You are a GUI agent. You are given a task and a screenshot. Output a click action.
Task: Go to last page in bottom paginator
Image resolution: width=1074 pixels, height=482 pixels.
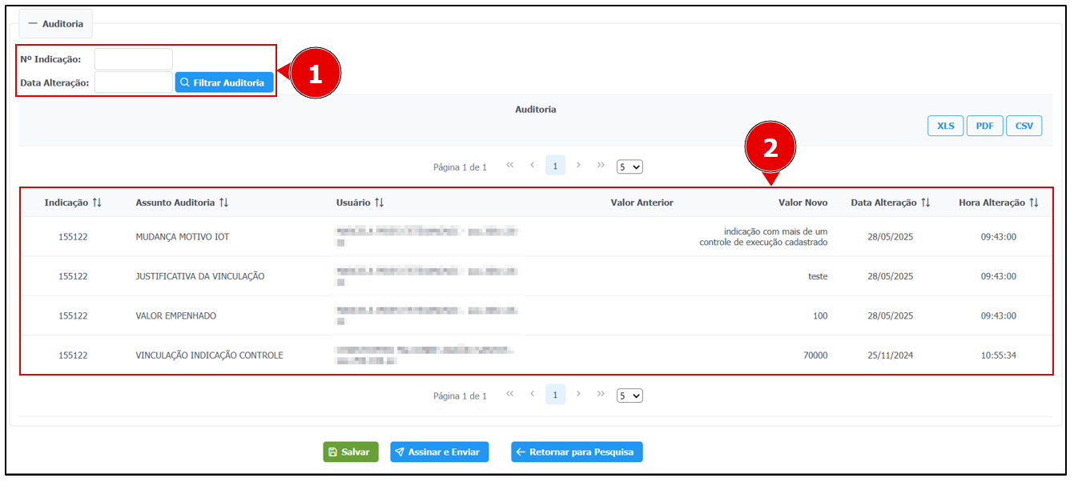click(x=601, y=394)
